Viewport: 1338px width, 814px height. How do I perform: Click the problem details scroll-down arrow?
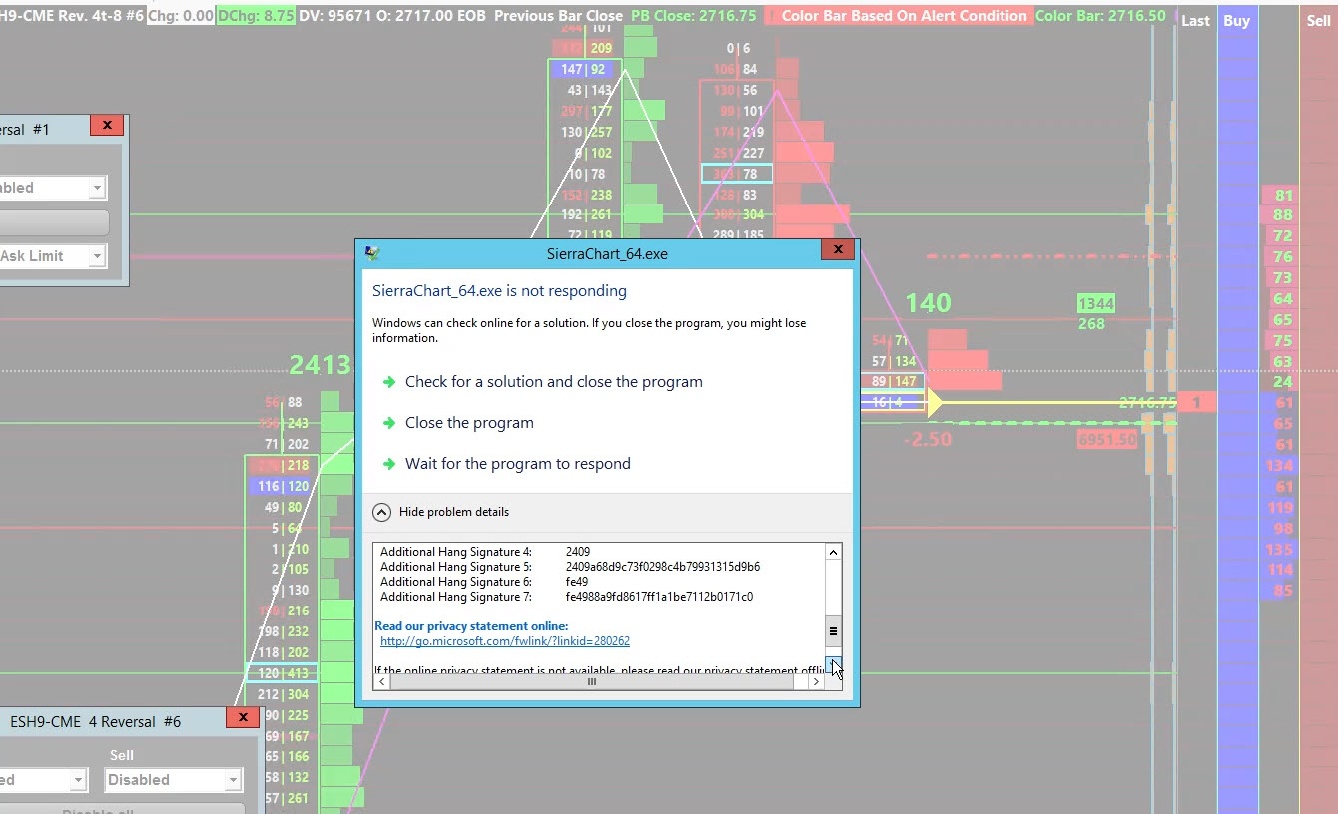[x=833, y=665]
